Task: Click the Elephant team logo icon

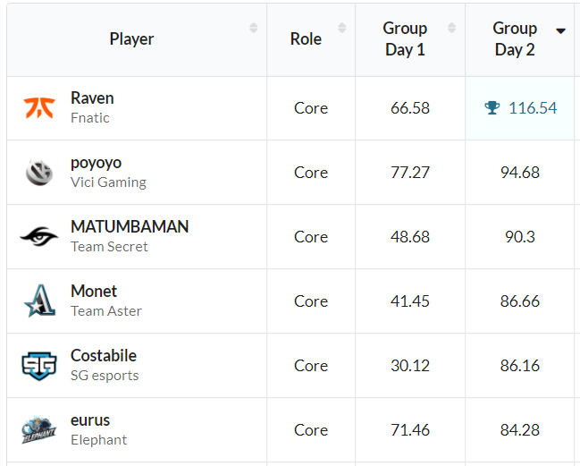Action: point(39,430)
